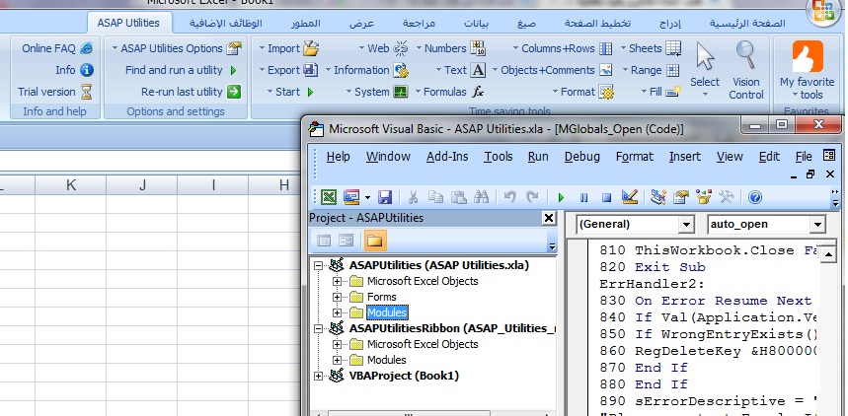Open Project Explorer icon in toolbar

click(657, 197)
